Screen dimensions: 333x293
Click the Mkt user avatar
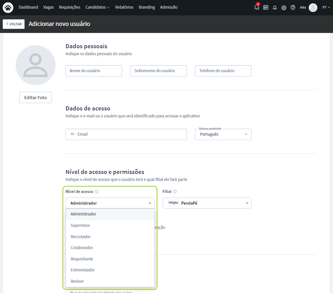(x=313, y=7)
